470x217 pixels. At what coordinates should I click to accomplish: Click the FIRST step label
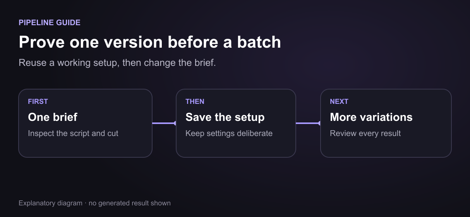[x=38, y=102]
